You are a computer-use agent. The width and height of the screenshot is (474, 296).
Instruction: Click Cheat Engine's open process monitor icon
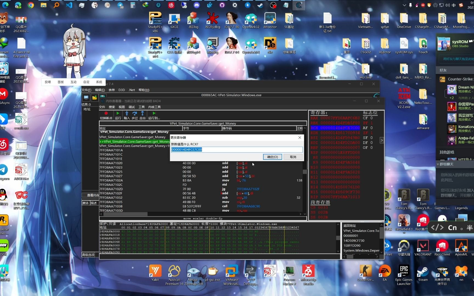(86, 98)
